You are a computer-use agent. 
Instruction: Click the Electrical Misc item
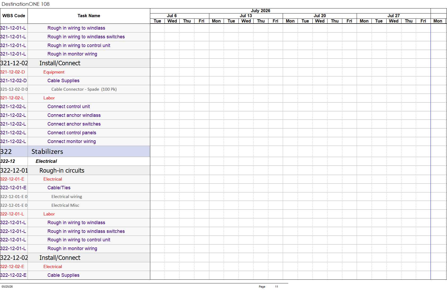[65, 205]
